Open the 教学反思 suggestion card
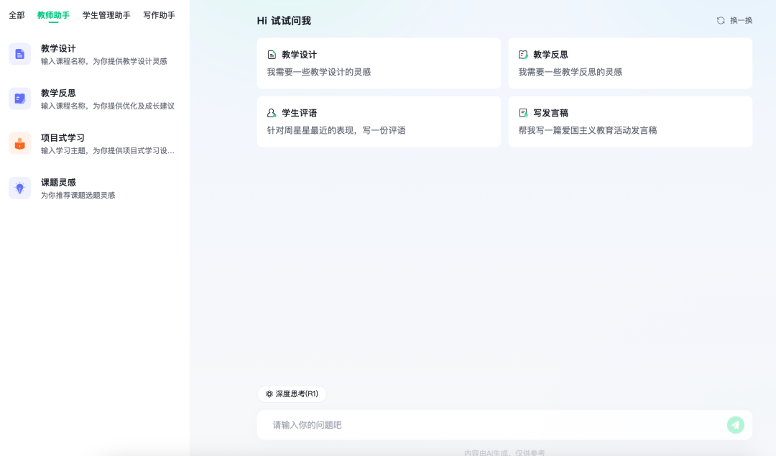Viewport: 776px width, 456px height. pos(631,63)
